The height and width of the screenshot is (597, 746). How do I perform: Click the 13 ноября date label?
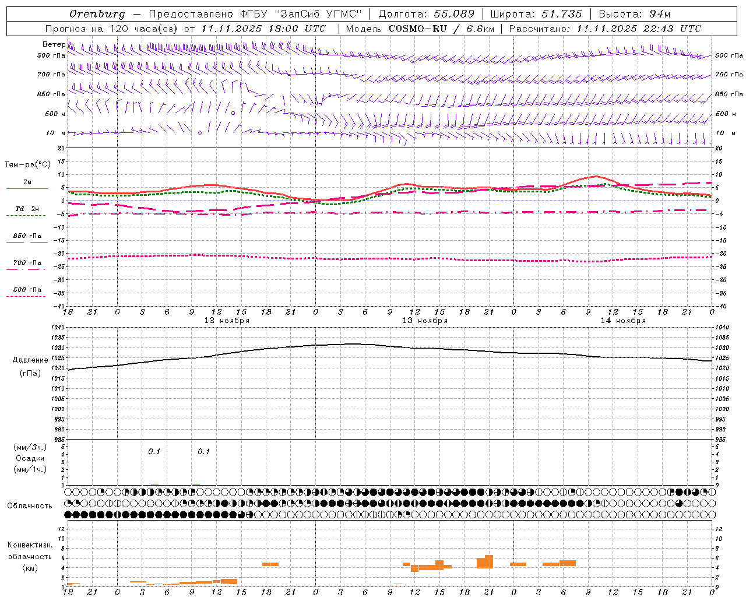click(x=425, y=321)
